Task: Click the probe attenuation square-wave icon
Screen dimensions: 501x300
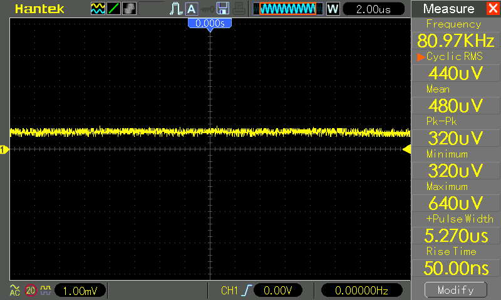Action: click(x=46, y=290)
